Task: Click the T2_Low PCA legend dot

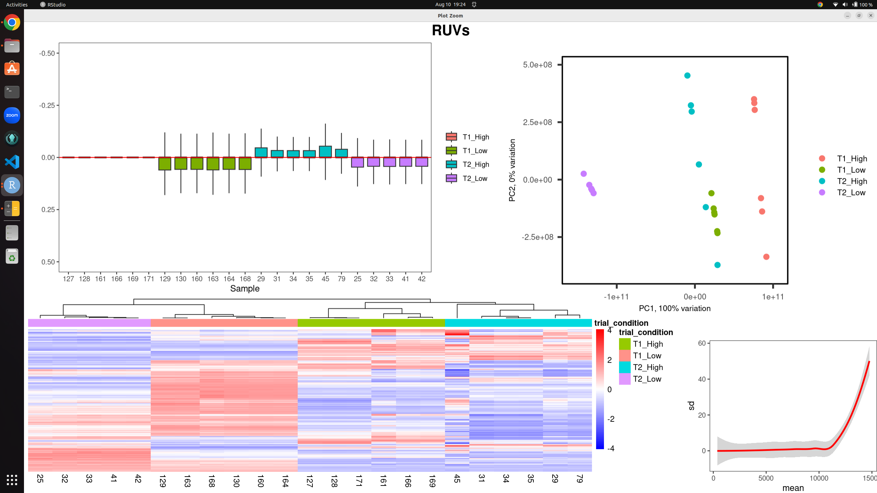Action: 822,192
